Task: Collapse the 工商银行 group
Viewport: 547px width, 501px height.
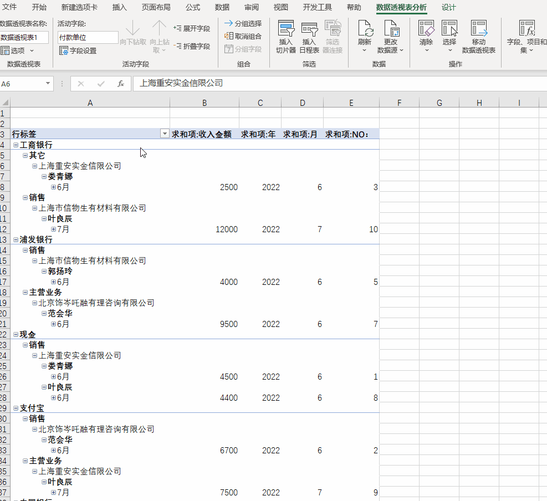Action: tap(16, 145)
